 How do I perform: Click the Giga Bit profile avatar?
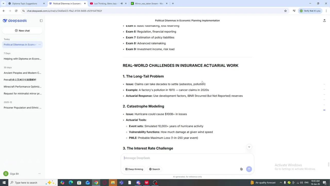tap(6, 174)
